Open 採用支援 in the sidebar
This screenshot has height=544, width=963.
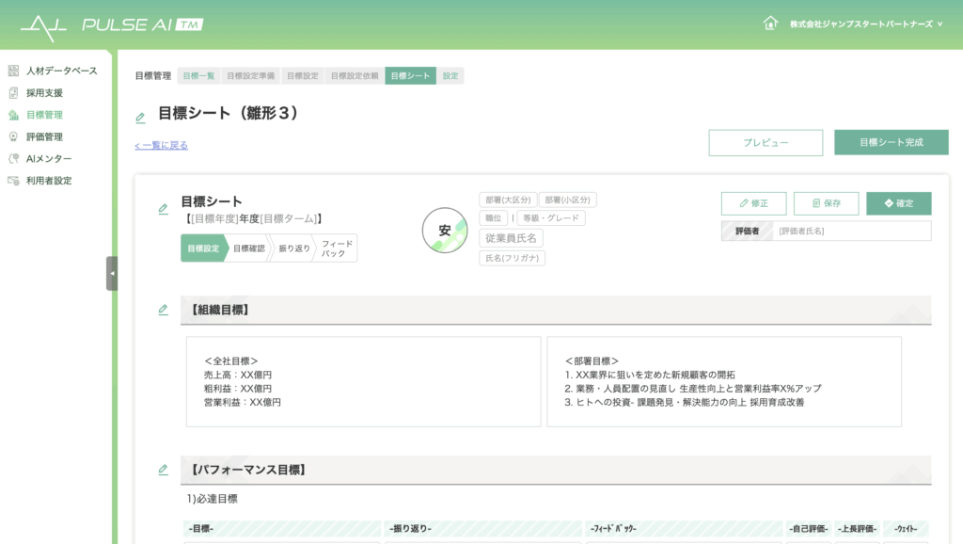click(44, 93)
